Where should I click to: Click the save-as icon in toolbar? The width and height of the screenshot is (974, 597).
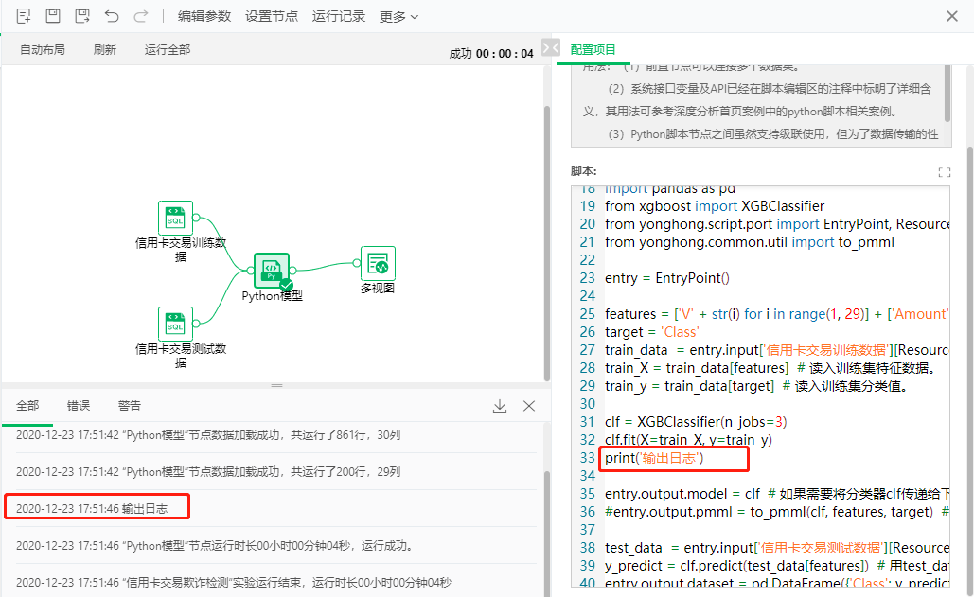pos(82,16)
